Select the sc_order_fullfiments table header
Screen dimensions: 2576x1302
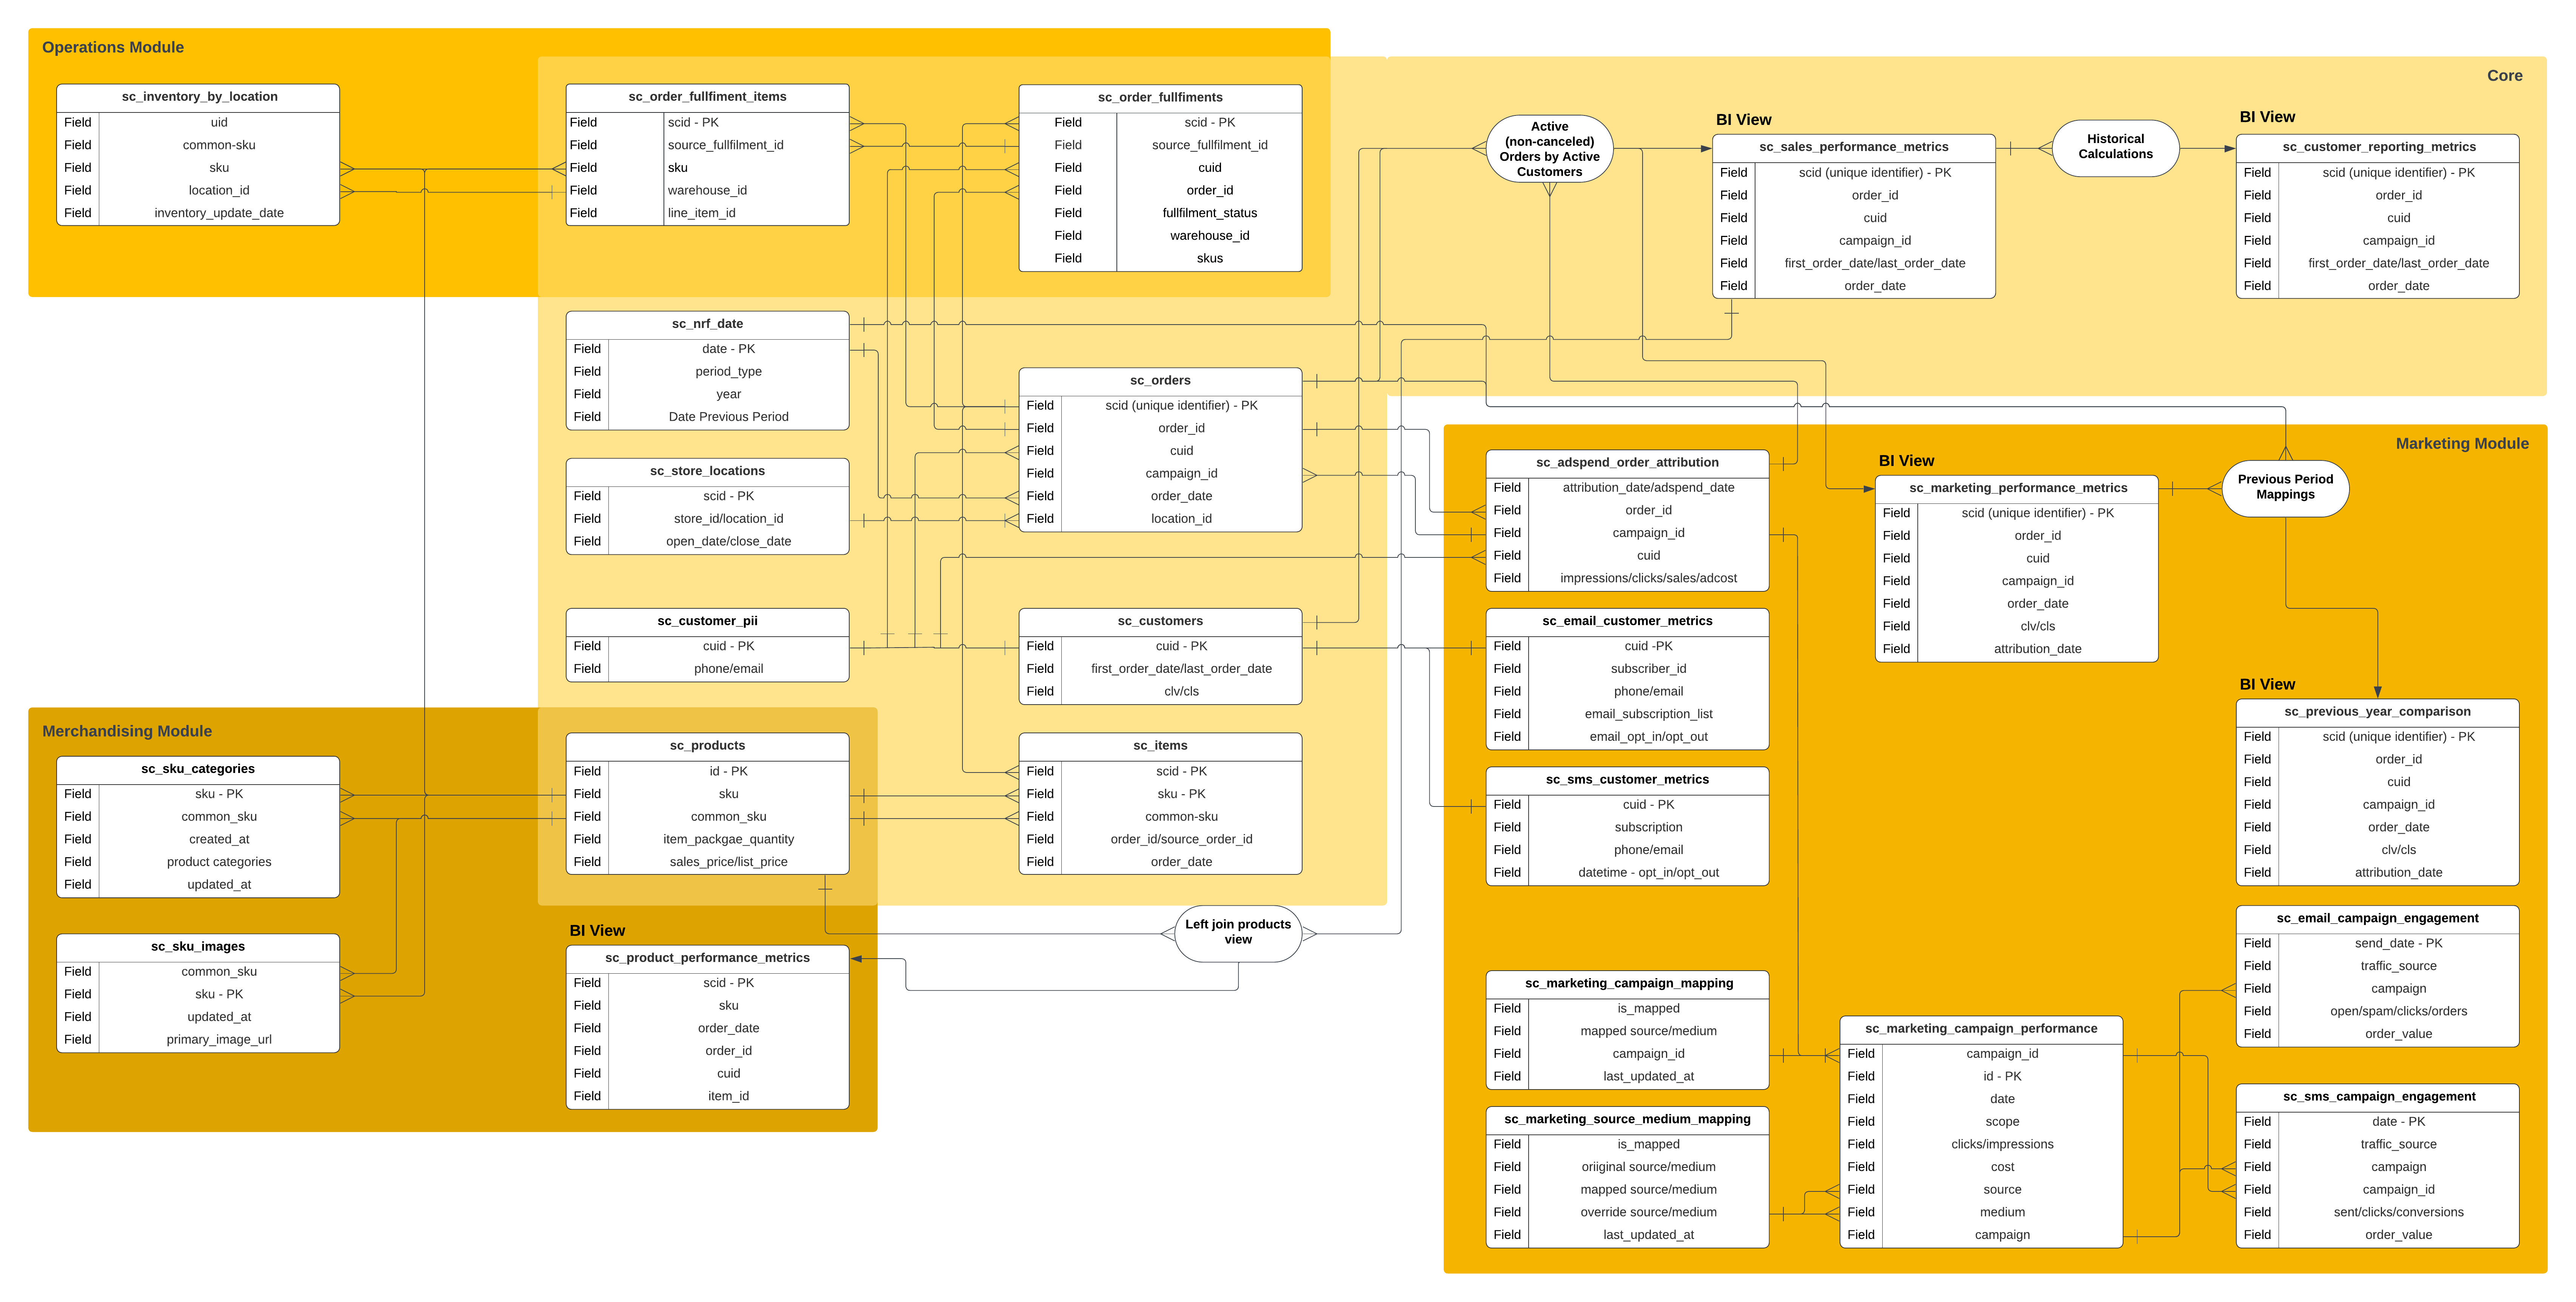[x=1160, y=98]
